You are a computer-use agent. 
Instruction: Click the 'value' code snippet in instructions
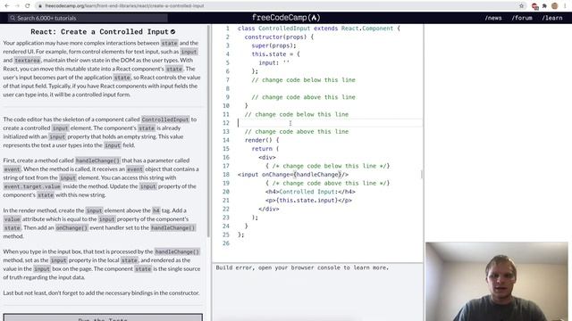12,219
